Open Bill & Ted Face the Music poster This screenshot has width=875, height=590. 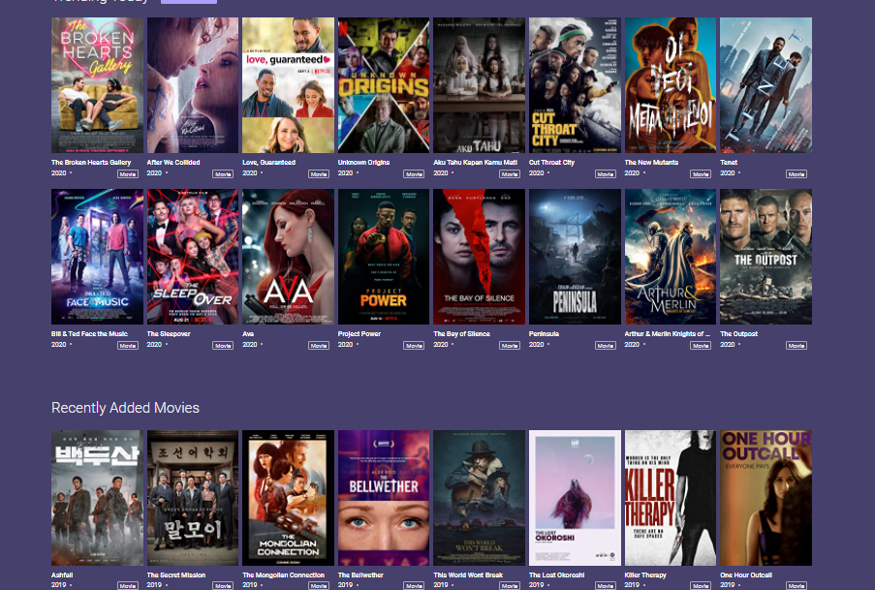coord(97,256)
